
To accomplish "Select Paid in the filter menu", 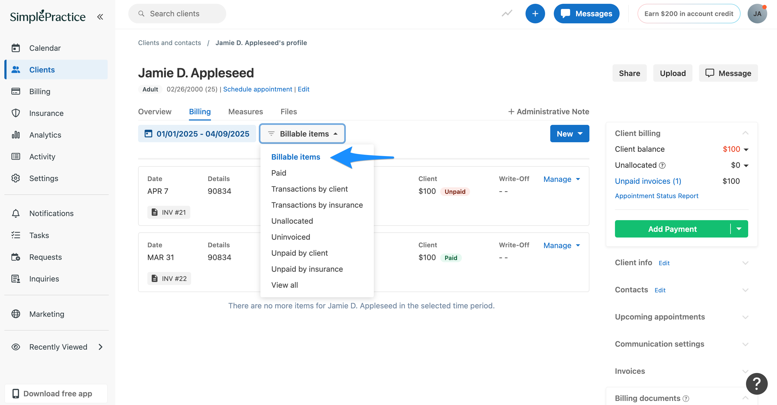I will 279,173.
